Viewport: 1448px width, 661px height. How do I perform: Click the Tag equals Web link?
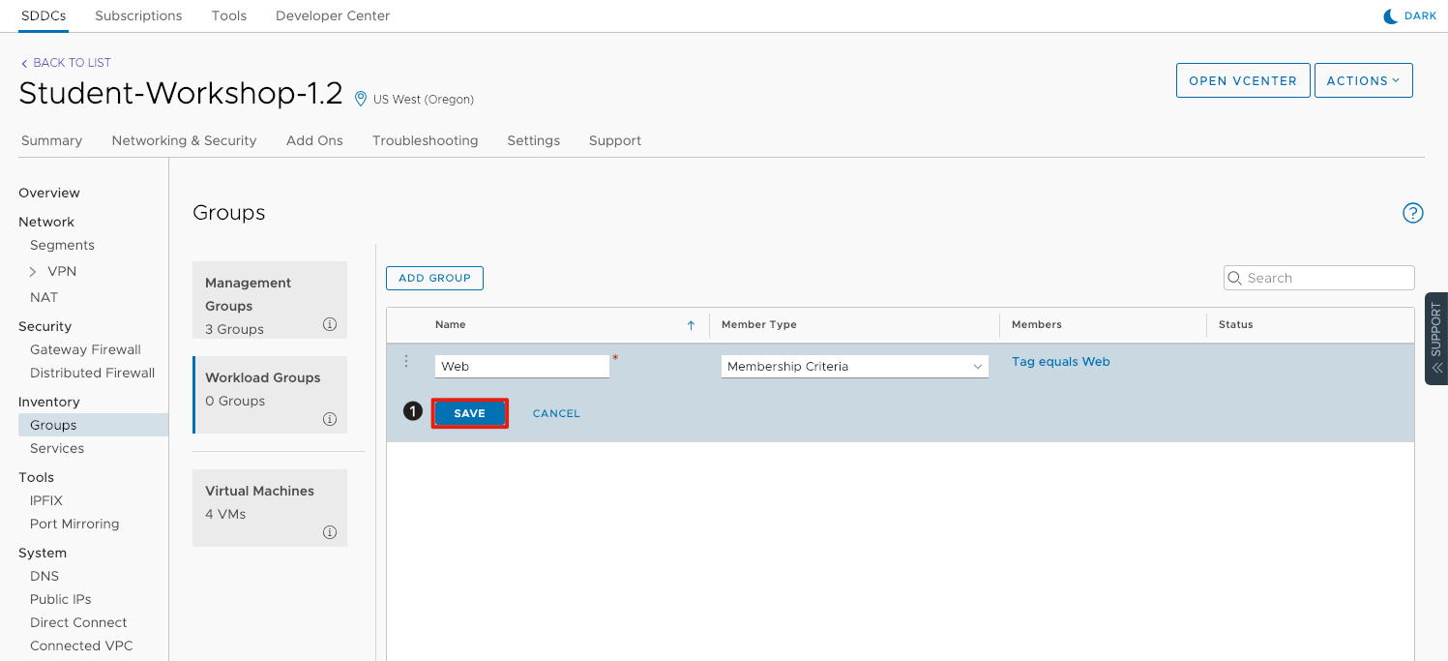click(1060, 362)
